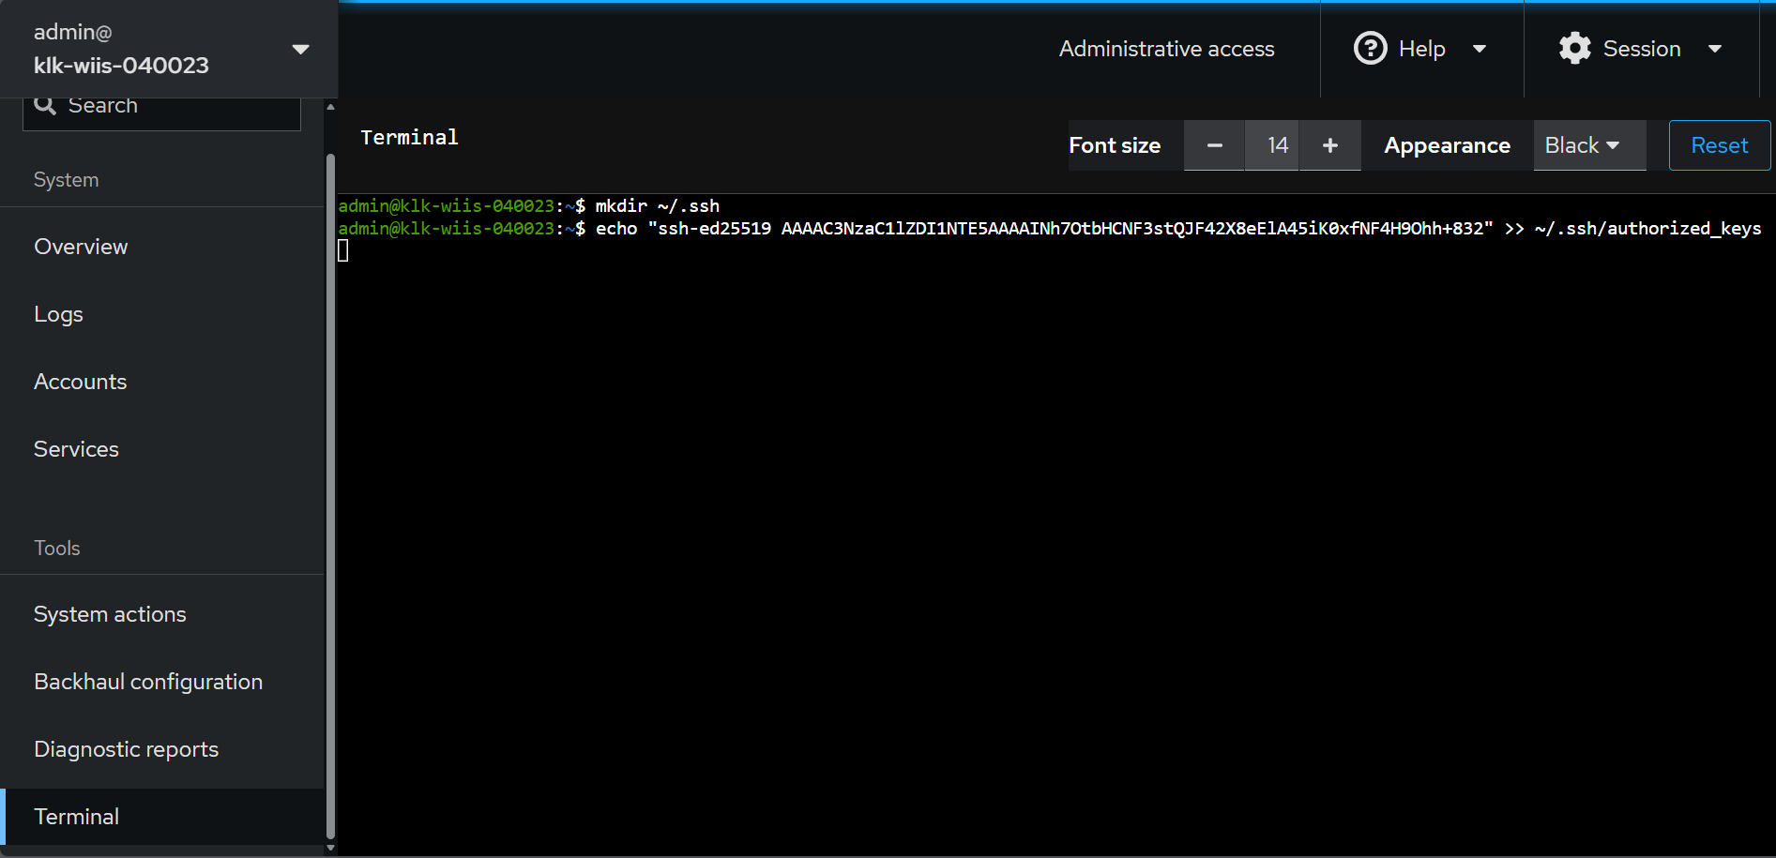
Task: Open the Logs section
Action: point(58,314)
